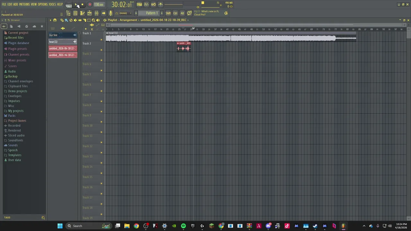
Task: Open the Channel rack from toolbar
Action: point(75,13)
